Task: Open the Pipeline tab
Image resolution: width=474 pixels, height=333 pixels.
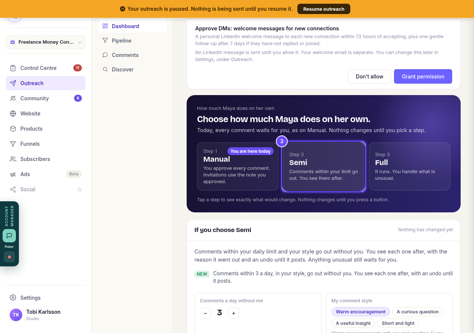Action: tap(132, 41)
